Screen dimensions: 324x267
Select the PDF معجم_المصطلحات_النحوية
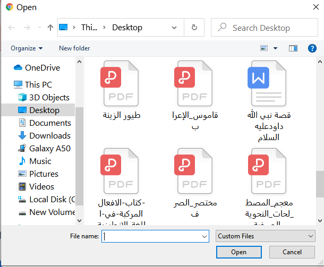(x=269, y=186)
